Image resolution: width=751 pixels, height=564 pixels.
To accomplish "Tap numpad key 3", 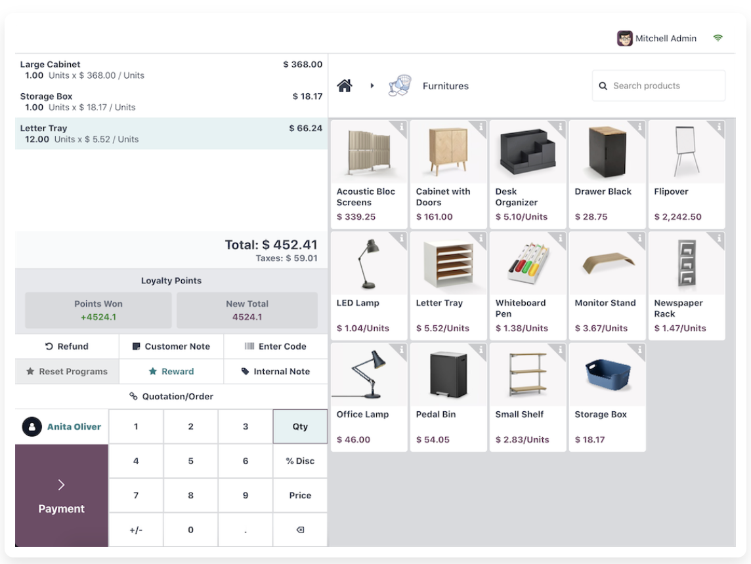I will 246,426.
